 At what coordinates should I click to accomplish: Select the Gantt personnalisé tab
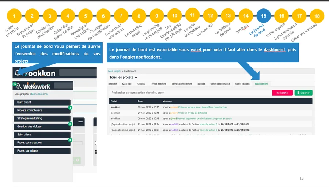[x=220, y=84]
